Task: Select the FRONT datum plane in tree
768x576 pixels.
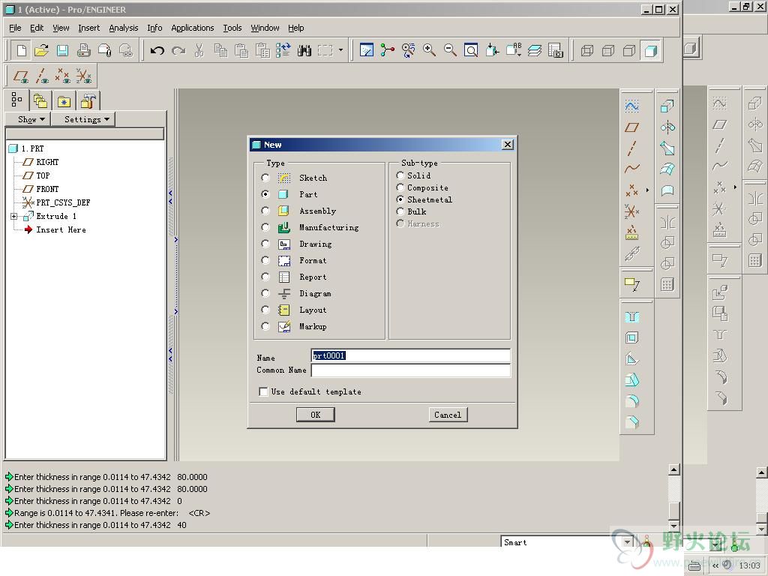Action: click(47, 189)
